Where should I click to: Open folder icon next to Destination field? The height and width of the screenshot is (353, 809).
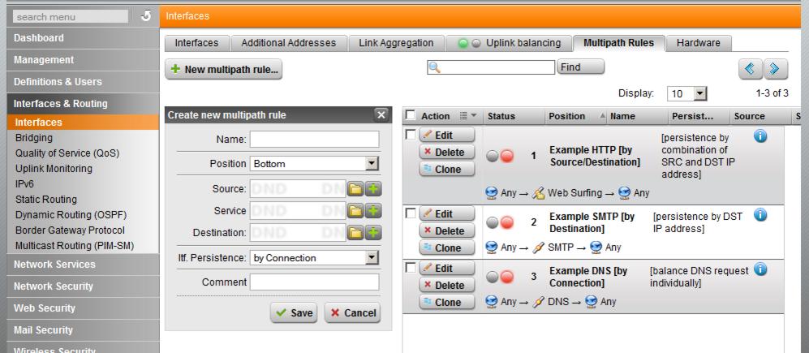[x=356, y=233]
